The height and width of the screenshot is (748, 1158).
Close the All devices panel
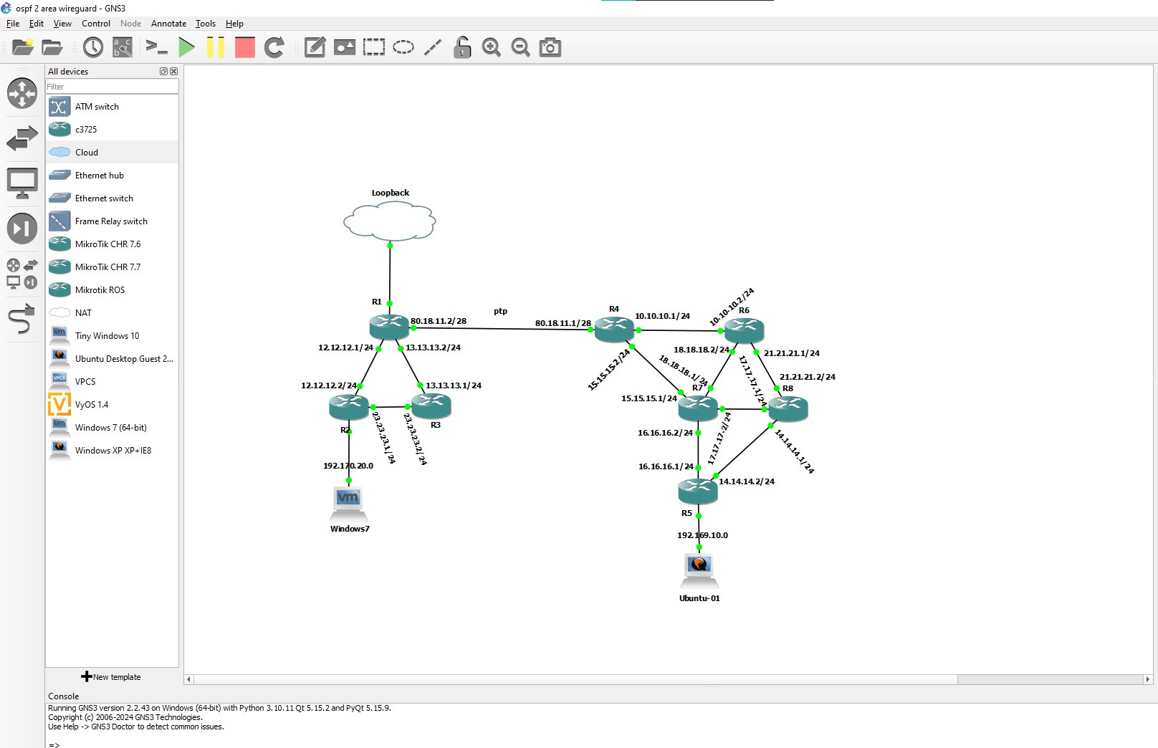[x=173, y=72]
